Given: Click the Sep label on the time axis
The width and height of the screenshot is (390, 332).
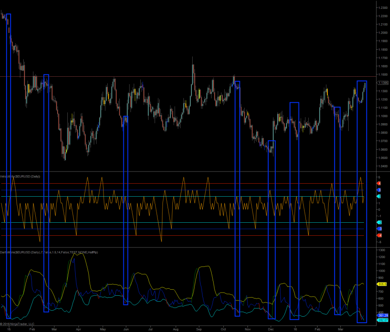Looking at the screenshot, I should (x=199, y=328).
